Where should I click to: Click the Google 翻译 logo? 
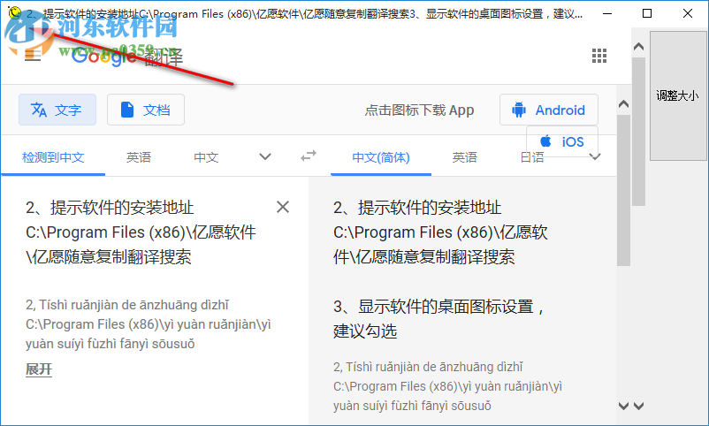[126, 56]
